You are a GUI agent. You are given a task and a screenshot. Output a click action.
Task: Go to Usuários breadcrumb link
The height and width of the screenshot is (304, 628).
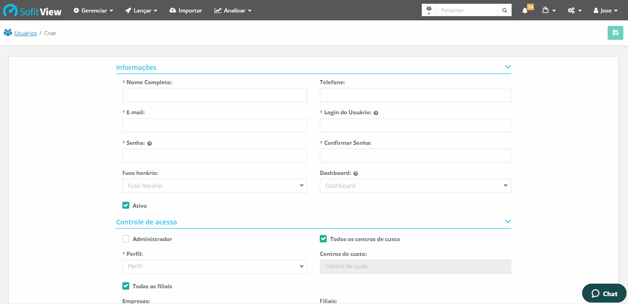coord(25,33)
